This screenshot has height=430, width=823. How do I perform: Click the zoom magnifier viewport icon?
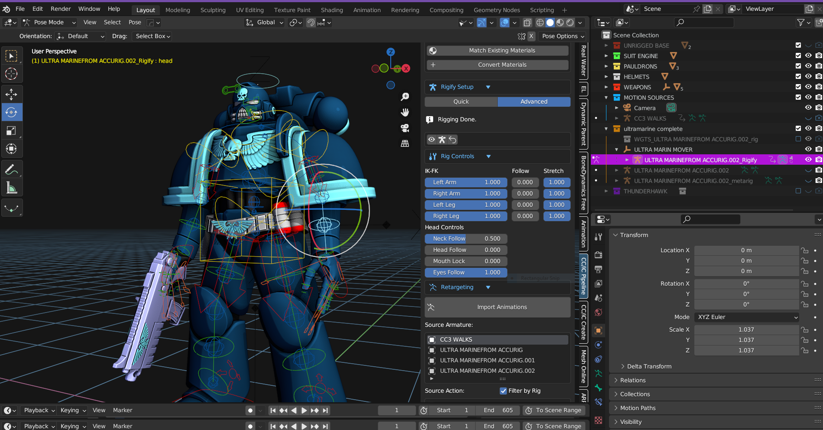coord(405,97)
